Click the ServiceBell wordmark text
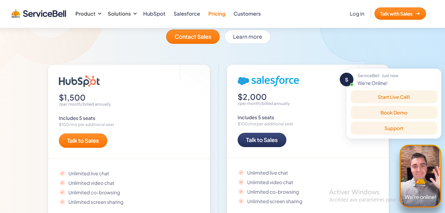The image size is (445, 213). click(45, 14)
